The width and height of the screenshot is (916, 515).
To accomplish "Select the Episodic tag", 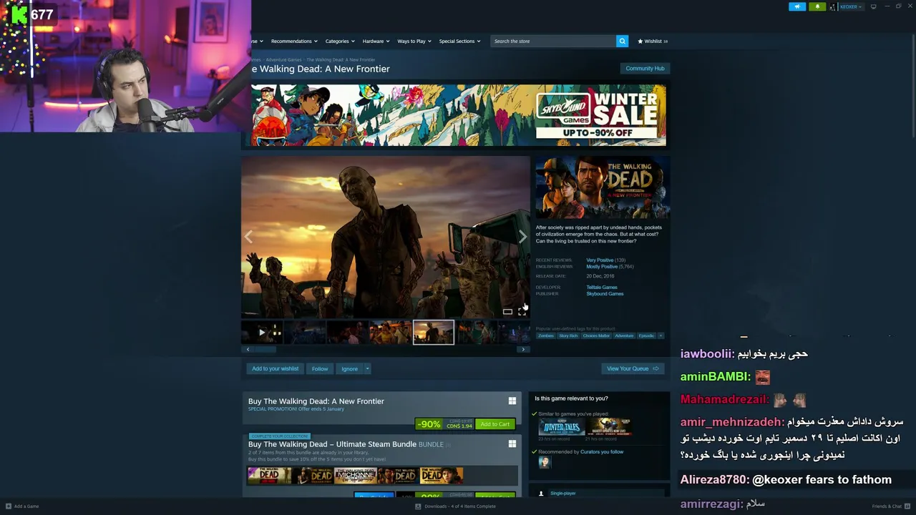I will 646,335.
